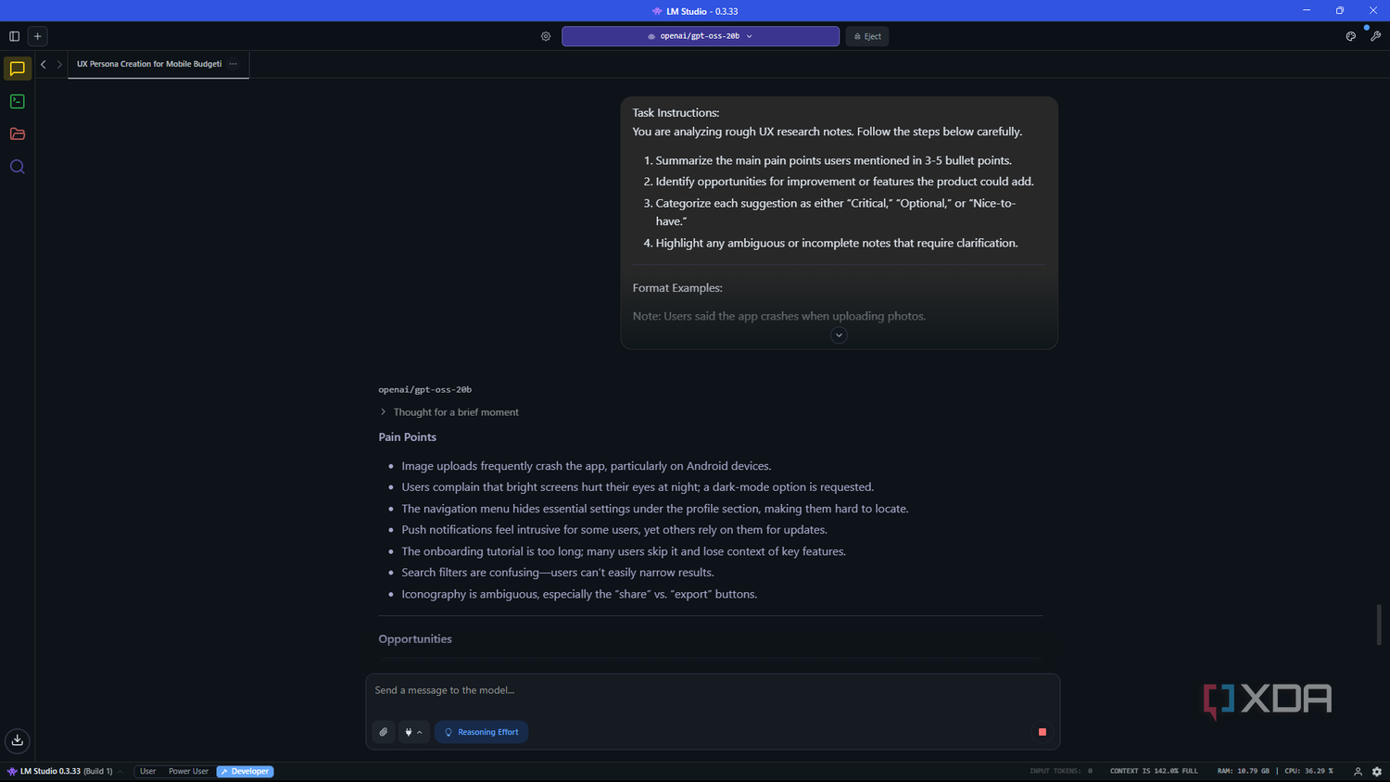Click the openai/gpt-oss-20b response label

(424, 390)
